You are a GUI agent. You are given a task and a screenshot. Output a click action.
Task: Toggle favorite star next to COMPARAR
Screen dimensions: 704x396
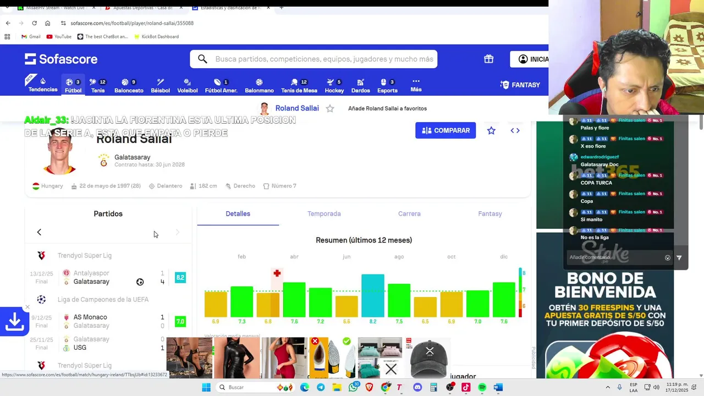pyautogui.click(x=491, y=130)
